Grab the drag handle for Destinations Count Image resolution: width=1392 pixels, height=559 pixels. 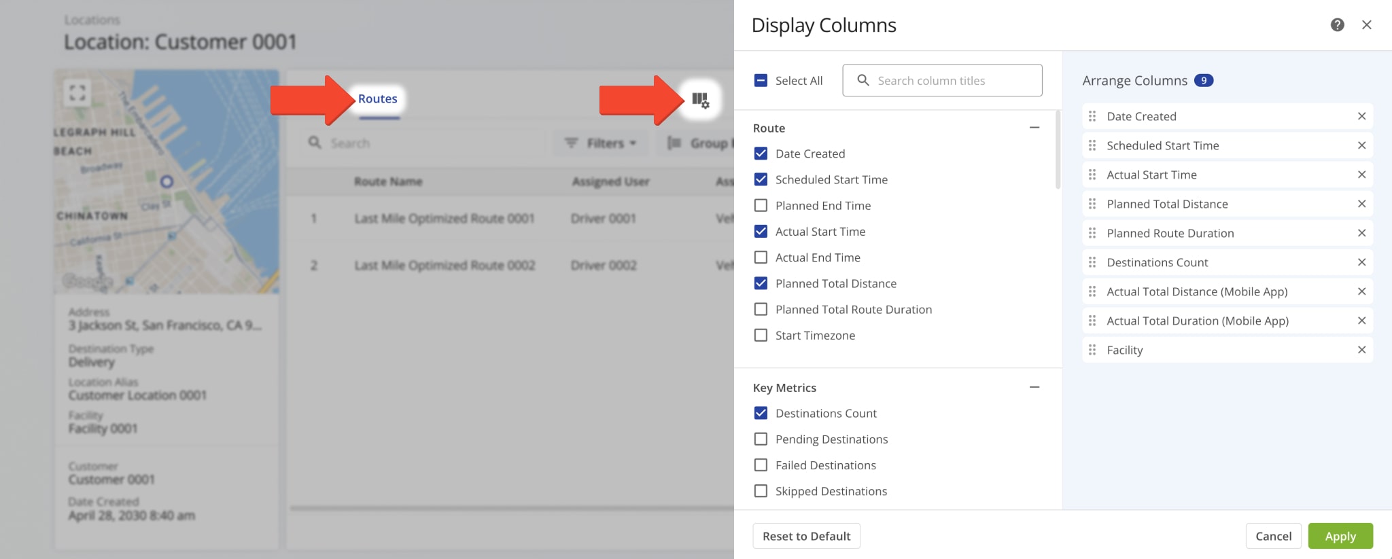click(1092, 262)
